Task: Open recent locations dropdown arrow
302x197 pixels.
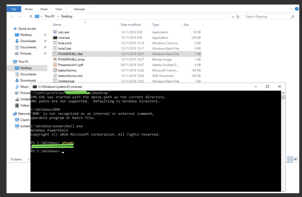Action: [25, 17]
